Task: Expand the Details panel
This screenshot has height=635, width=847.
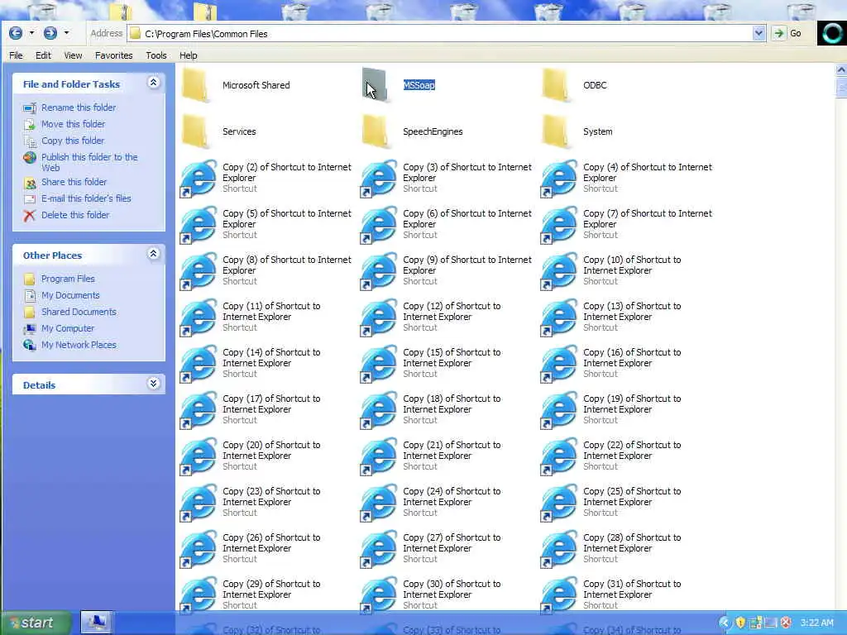Action: [x=153, y=384]
